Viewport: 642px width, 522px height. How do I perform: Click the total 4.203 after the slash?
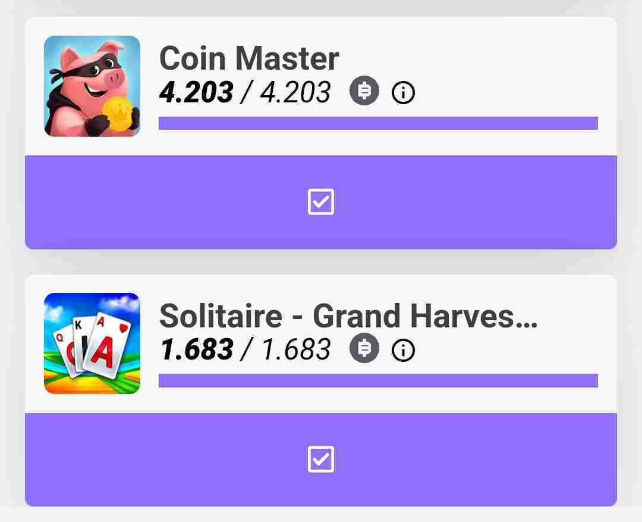coord(295,92)
